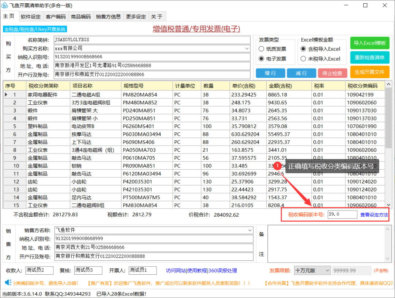Click 停止检查 button
Image resolution: width=395 pixels, height=298 pixels.
click(332, 73)
